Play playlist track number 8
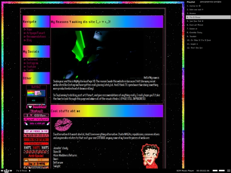The image size is (231, 173). [x=208, y=32]
